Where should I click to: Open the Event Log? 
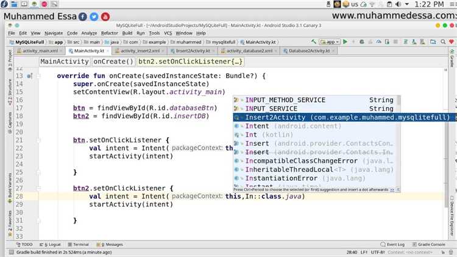pos(392,244)
